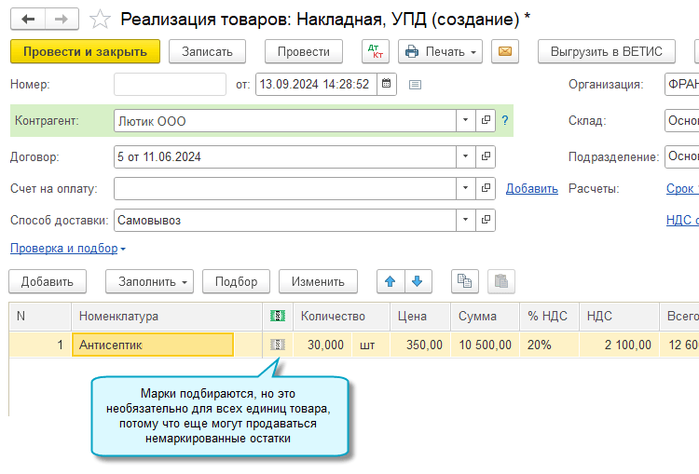
Task: Send document by email using envelope icon
Action: (x=504, y=51)
